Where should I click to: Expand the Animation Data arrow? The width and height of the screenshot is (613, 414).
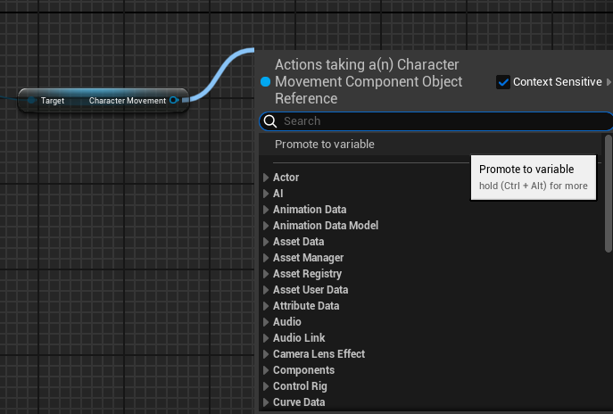266,210
